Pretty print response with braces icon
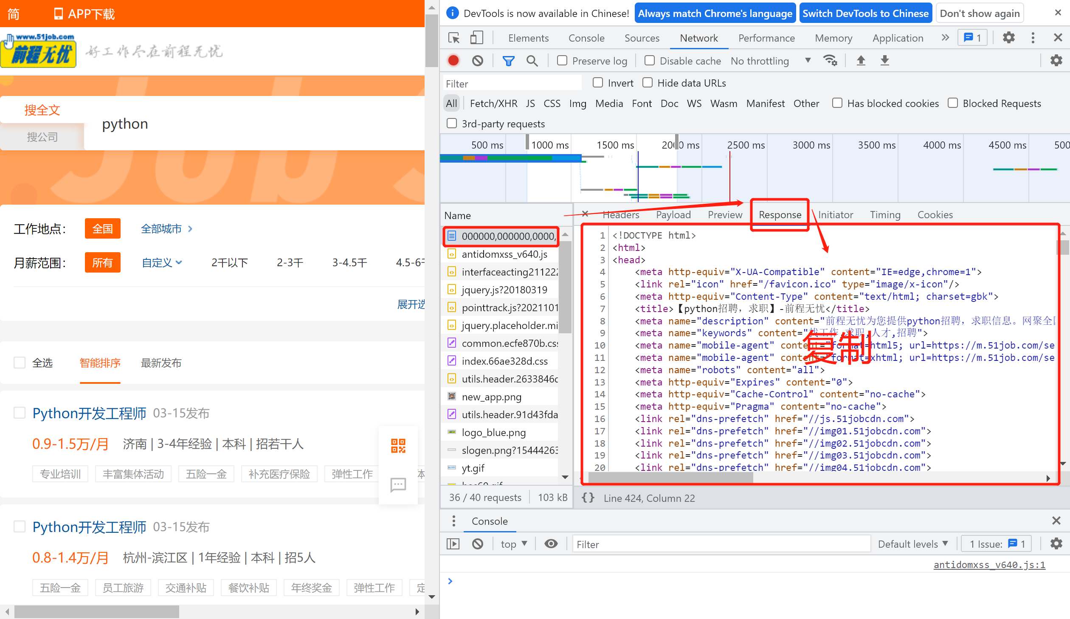 coord(588,498)
